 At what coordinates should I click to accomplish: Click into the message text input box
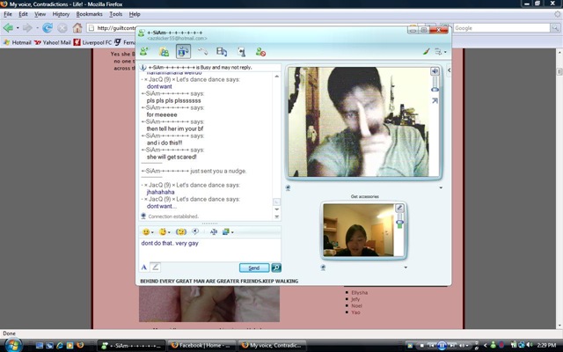click(x=209, y=249)
